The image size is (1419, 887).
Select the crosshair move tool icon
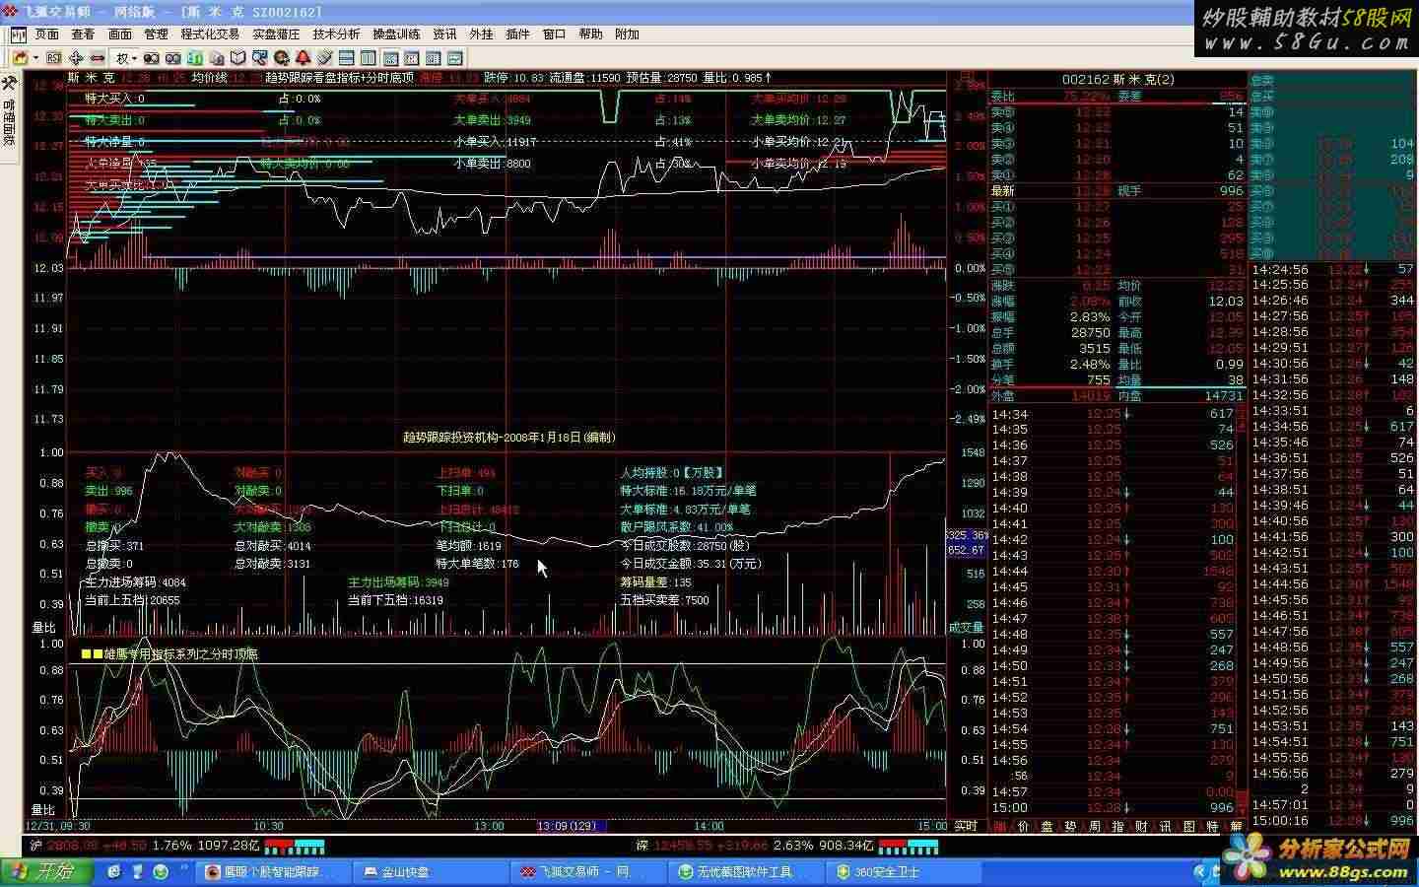(76, 58)
